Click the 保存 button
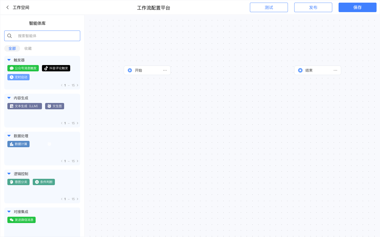 (x=358, y=7)
